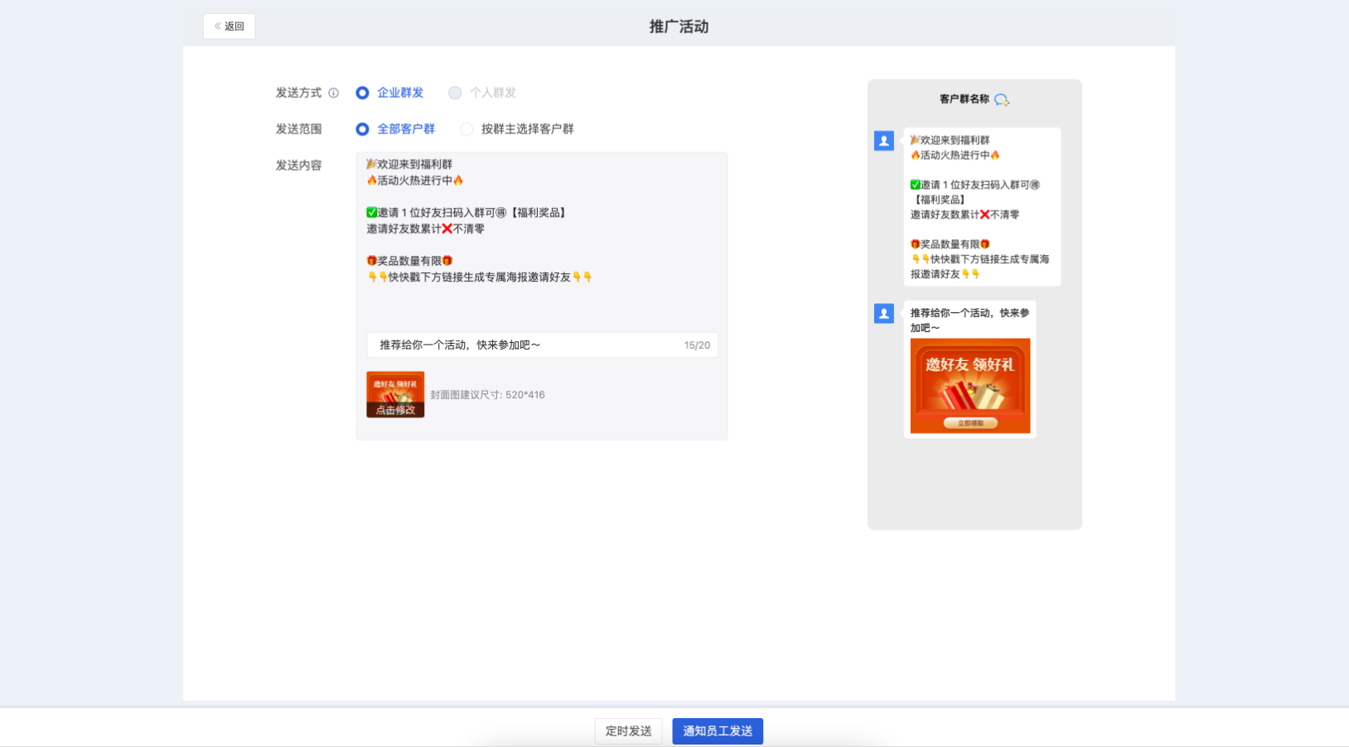The width and height of the screenshot is (1349, 747).
Task: Open the 邀好友 领好礼 preview banner image
Action: (970, 386)
